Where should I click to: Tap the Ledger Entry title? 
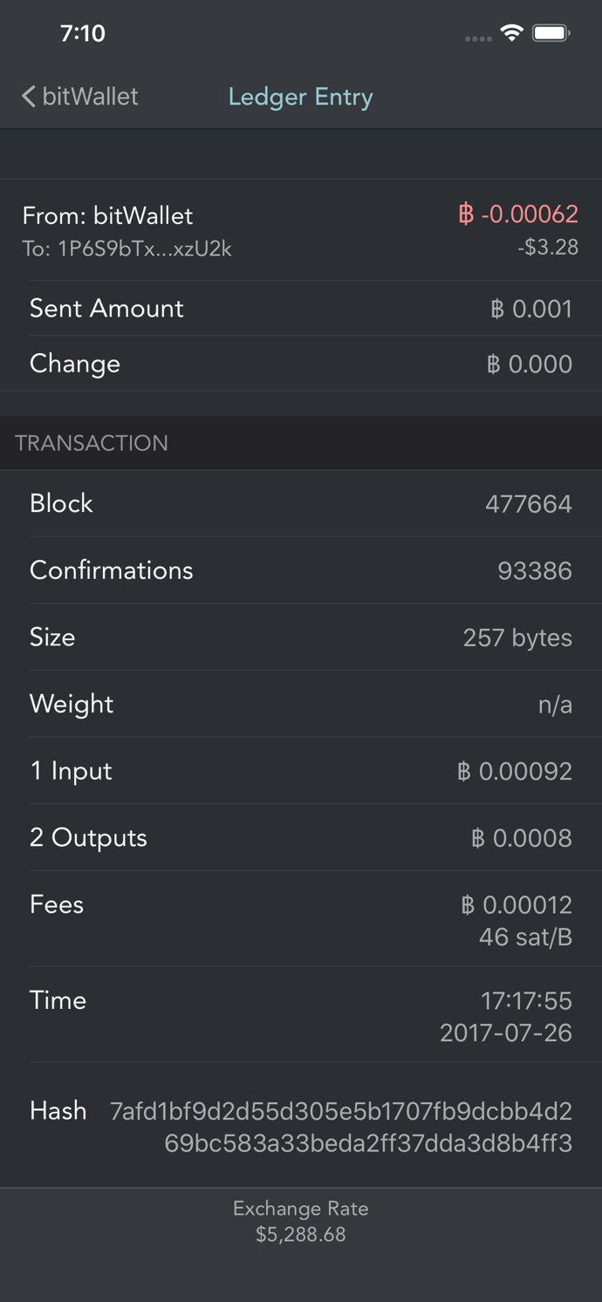tap(300, 97)
